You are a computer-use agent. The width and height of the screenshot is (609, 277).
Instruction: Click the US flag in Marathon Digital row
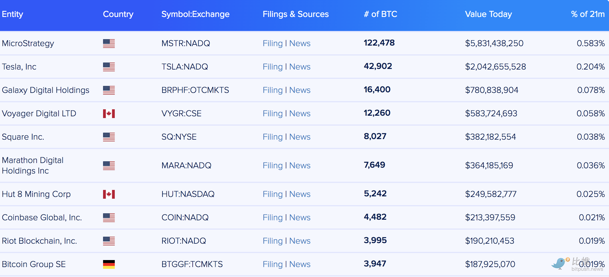pyautogui.click(x=109, y=165)
